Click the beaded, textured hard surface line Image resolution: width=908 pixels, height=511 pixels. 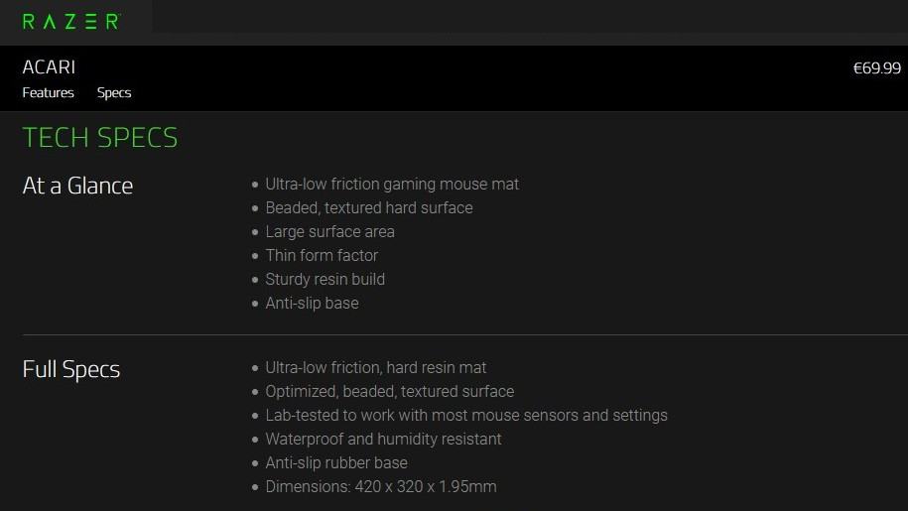pos(368,208)
